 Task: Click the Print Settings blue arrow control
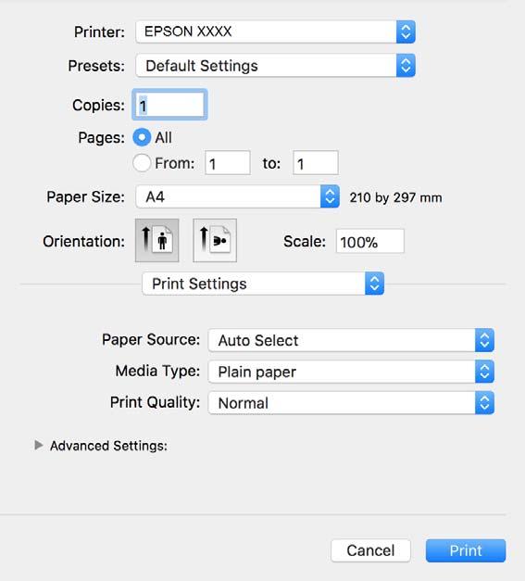(x=374, y=284)
